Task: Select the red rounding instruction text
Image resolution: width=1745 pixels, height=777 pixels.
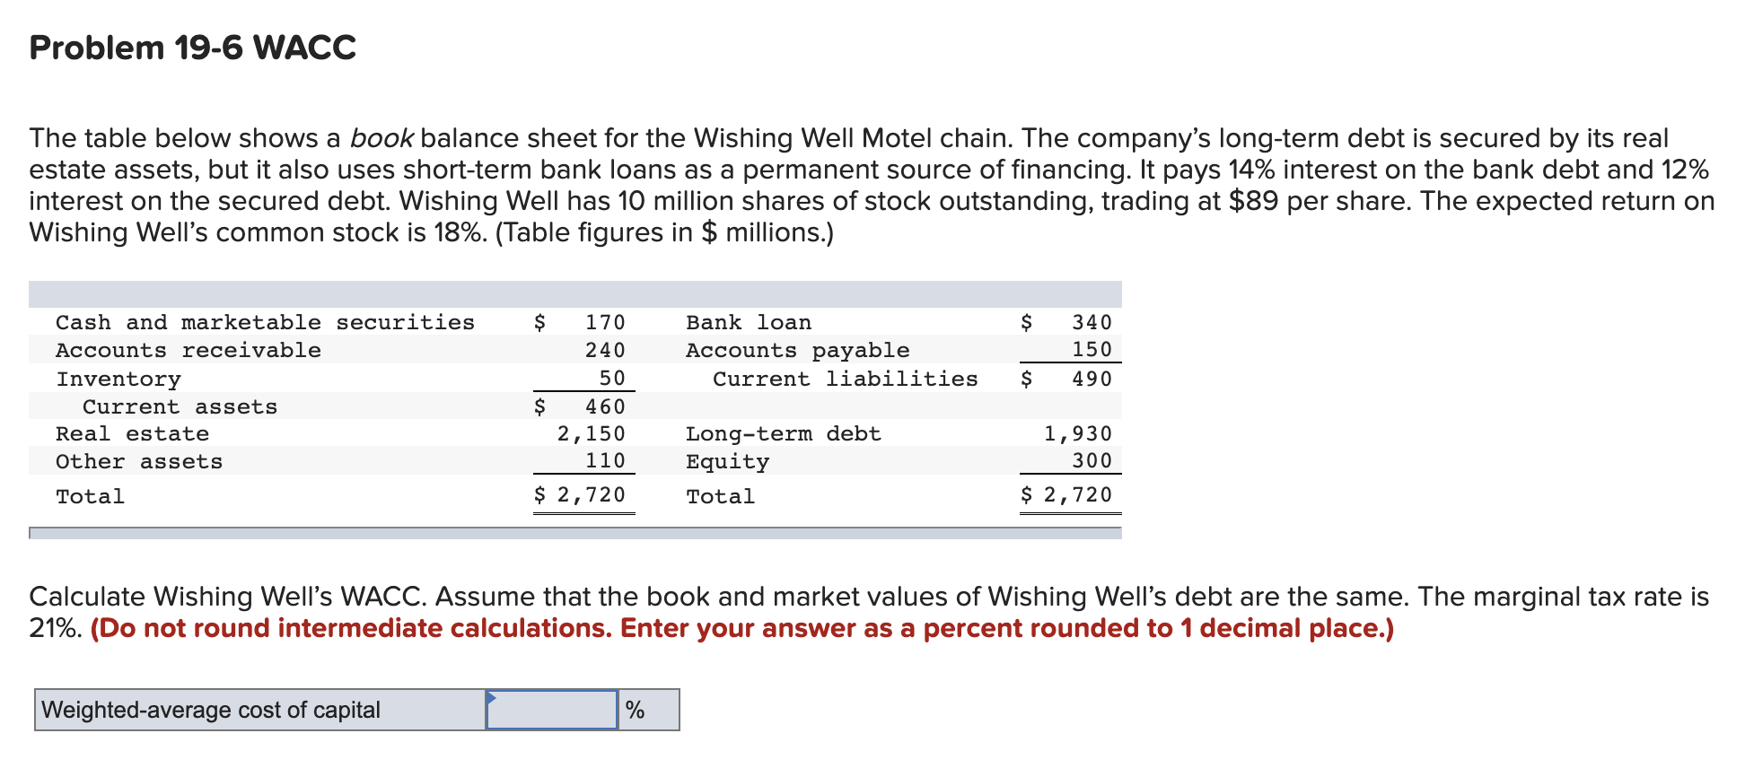Action: coord(741,628)
